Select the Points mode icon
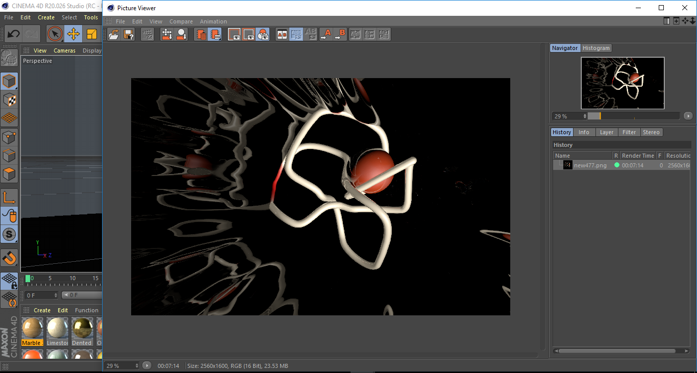Viewport: 697px width, 373px height. coord(9,137)
